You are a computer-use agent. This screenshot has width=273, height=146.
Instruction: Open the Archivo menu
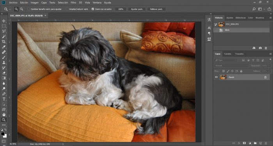point(13,3)
